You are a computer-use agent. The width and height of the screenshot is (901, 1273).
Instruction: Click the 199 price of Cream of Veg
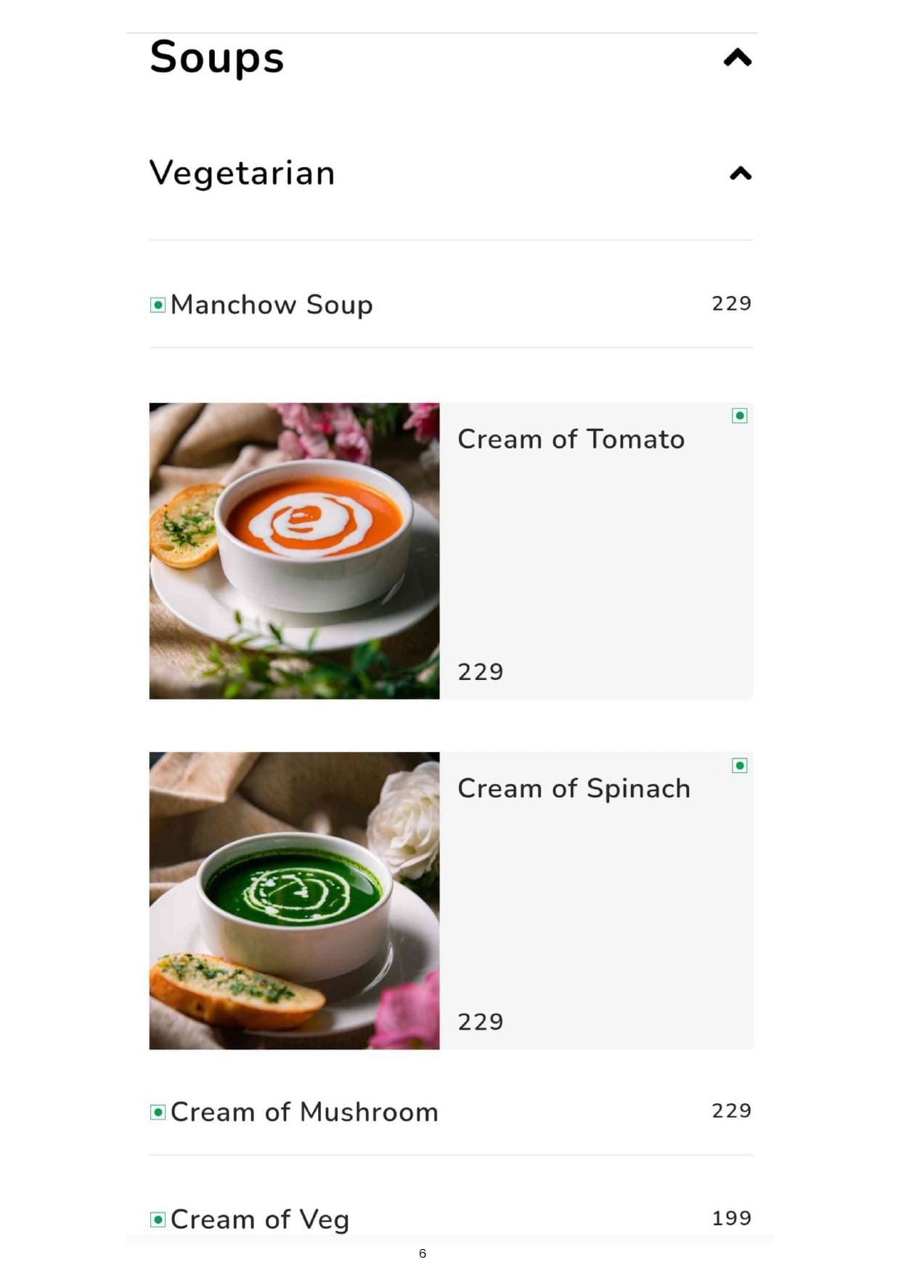(x=731, y=1218)
